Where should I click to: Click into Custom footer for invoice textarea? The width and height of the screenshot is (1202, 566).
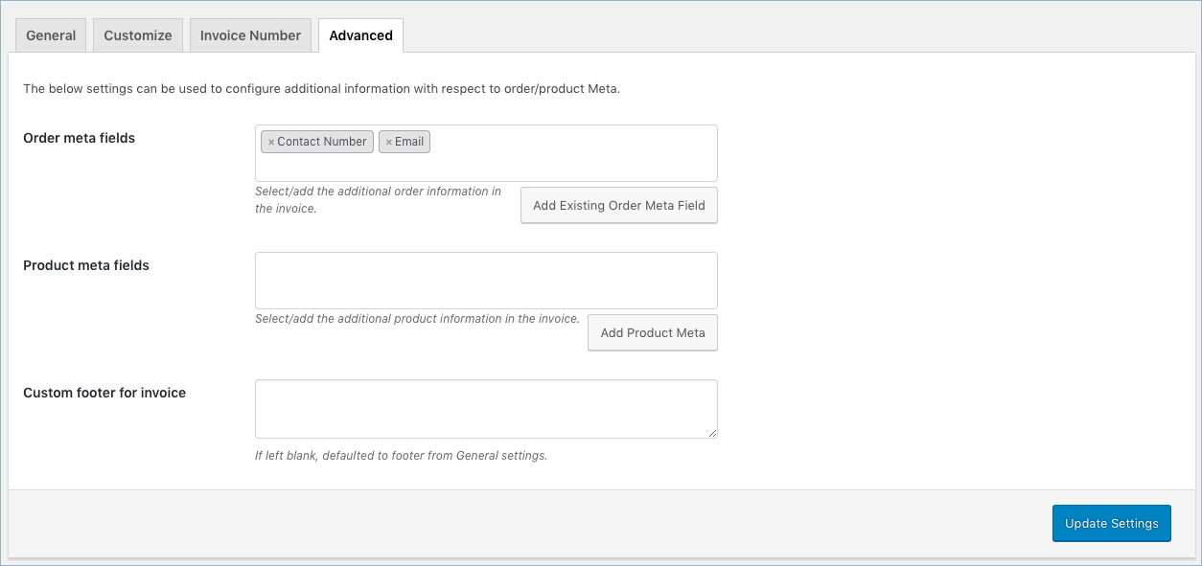pyautogui.click(x=486, y=409)
